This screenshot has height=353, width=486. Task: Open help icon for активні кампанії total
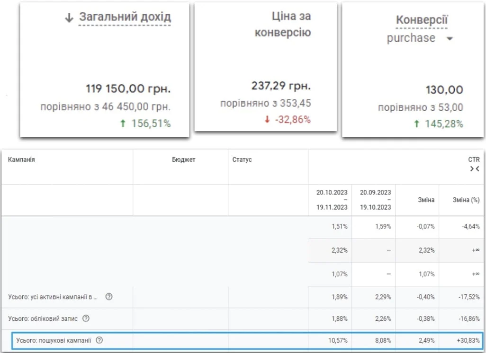tap(109, 297)
